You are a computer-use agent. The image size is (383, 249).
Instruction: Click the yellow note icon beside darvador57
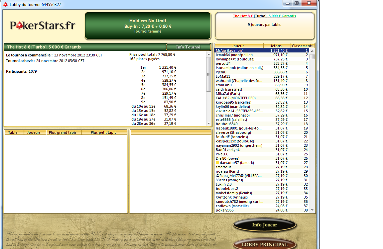click(x=217, y=162)
